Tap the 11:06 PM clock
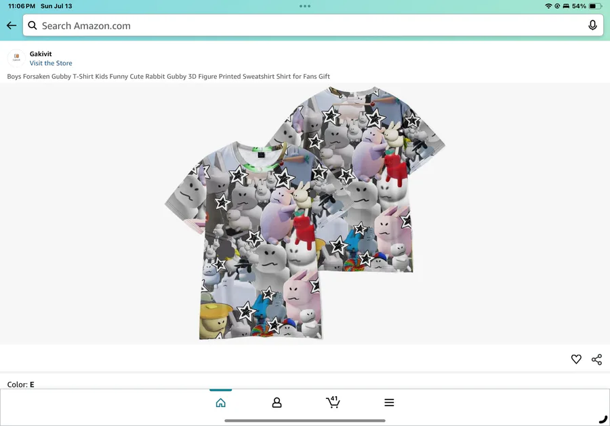 pos(22,6)
